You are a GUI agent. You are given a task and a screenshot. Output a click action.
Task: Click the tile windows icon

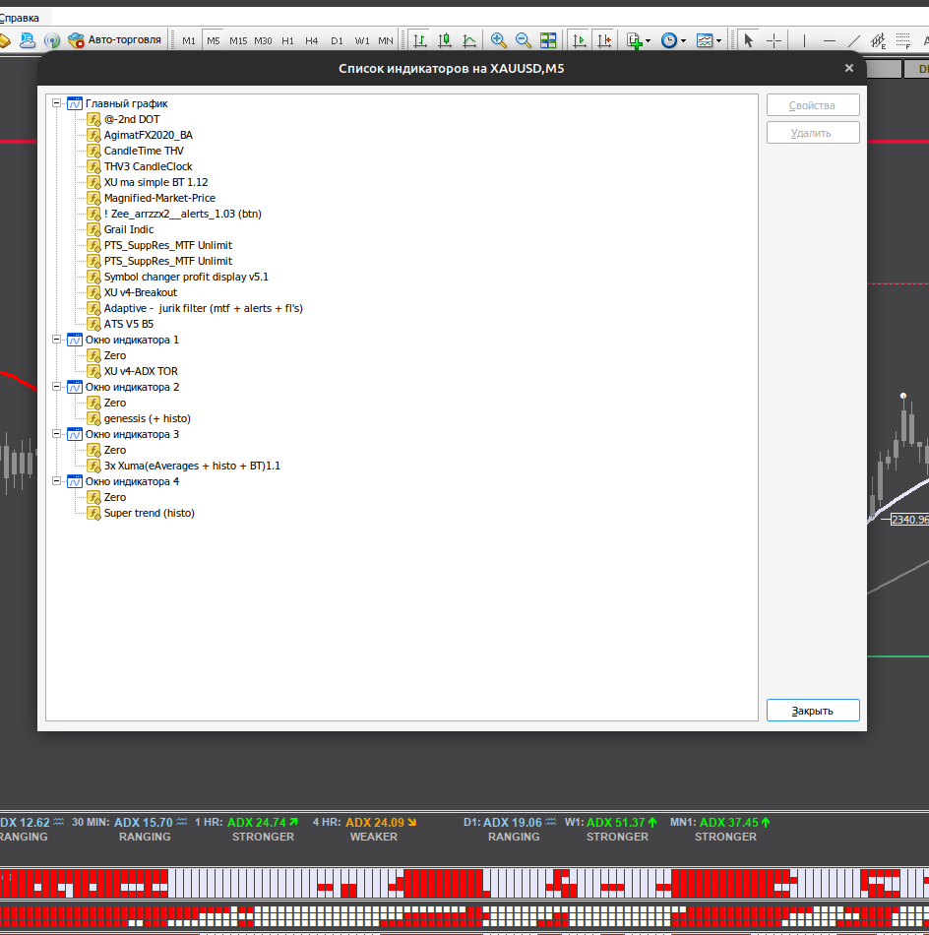548,40
